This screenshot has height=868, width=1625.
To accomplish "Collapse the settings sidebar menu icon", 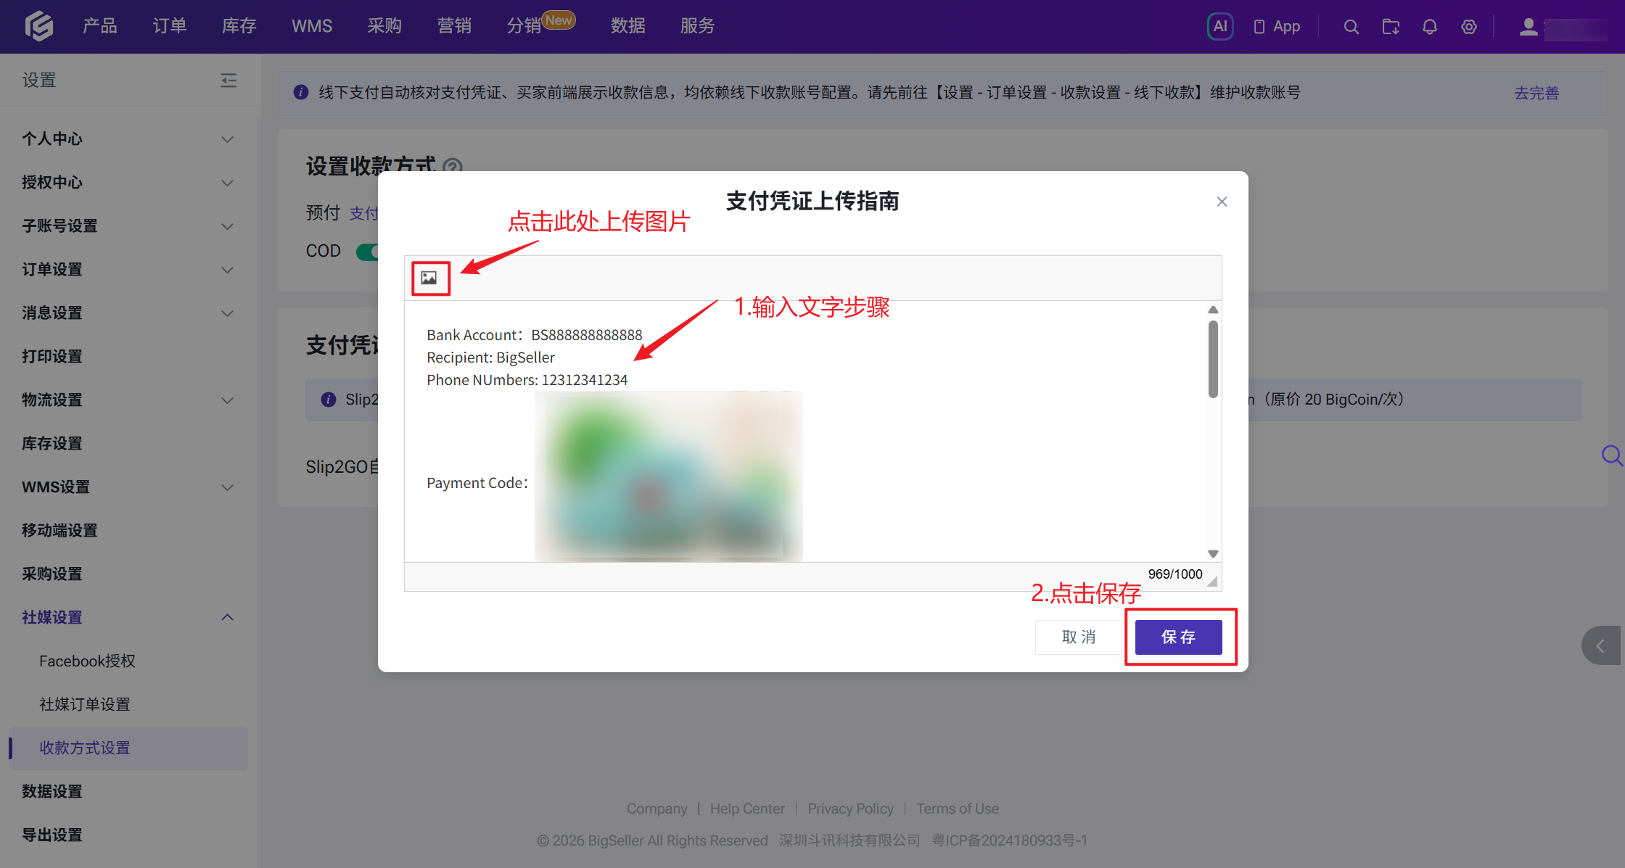I will pos(229,80).
